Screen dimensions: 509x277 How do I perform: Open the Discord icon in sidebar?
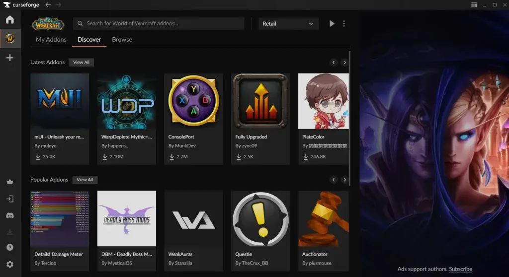(10, 215)
